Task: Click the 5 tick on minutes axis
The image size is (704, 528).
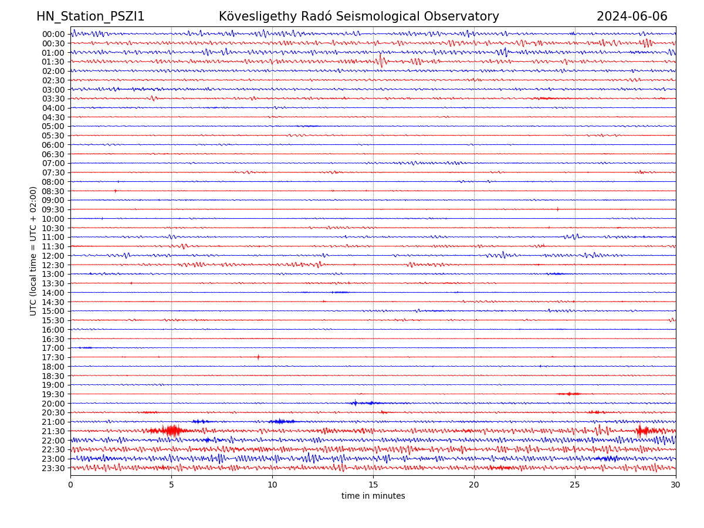Action: [x=171, y=485]
